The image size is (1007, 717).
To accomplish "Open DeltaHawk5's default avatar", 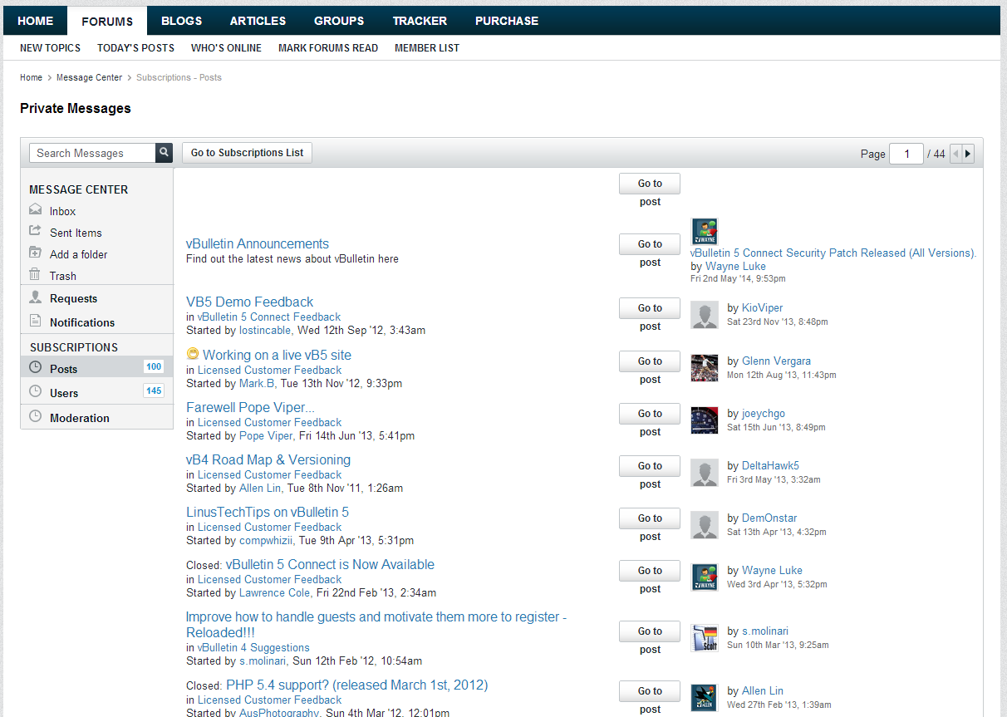I will pos(705,473).
